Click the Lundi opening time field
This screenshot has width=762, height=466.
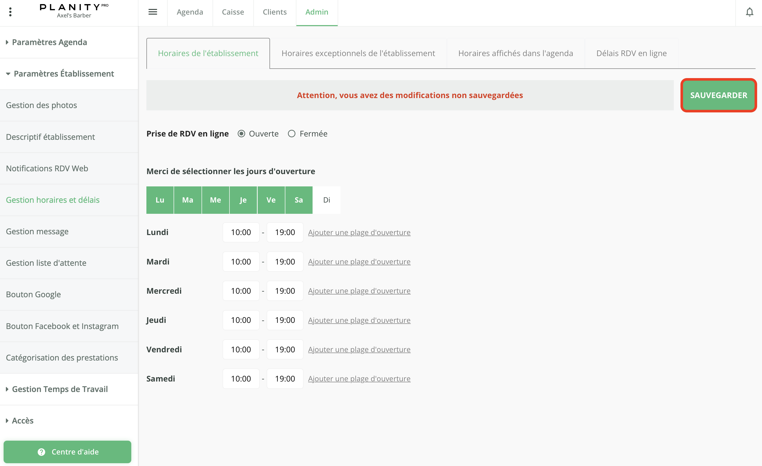point(241,232)
